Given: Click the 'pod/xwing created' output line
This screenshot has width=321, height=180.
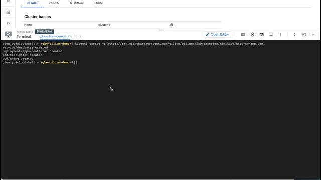Looking at the screenshot, I should click(x=18, y=59).
